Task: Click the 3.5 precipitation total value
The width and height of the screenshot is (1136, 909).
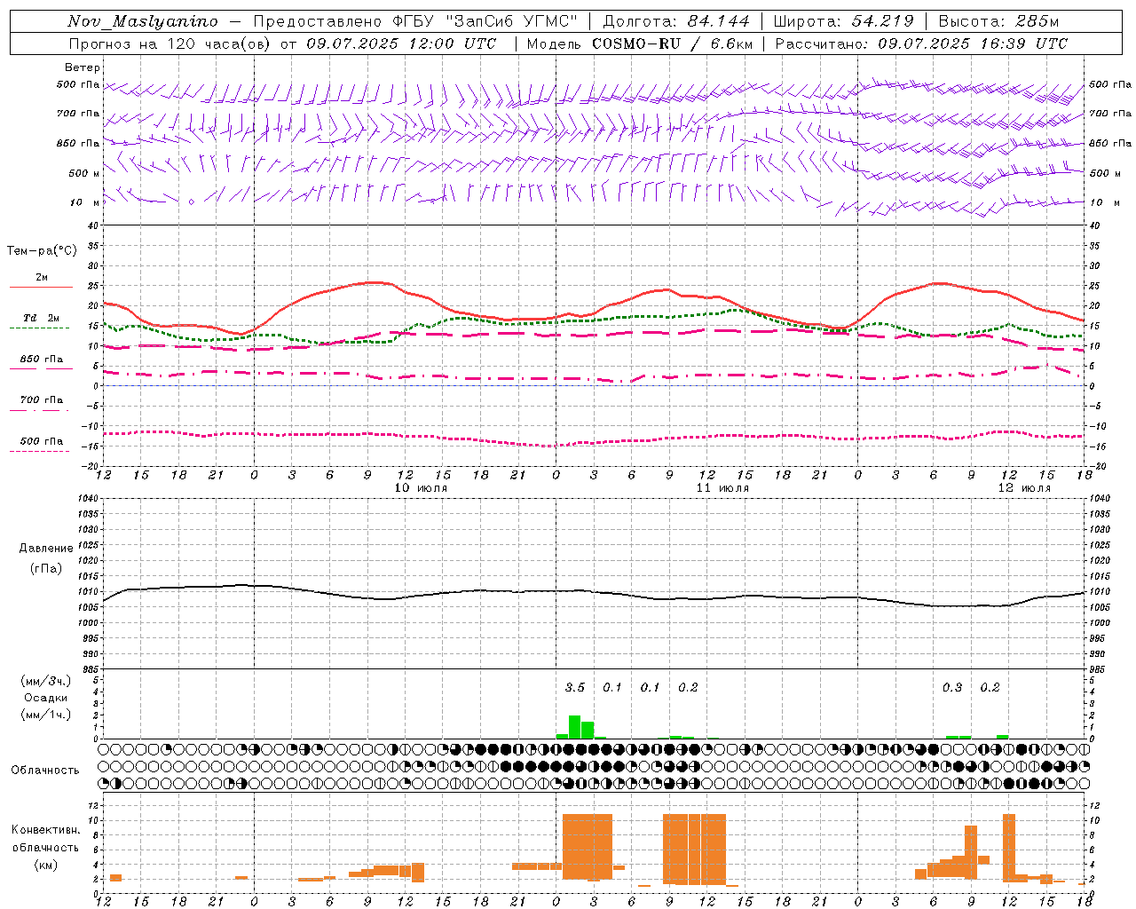Action: coord(575,687)
